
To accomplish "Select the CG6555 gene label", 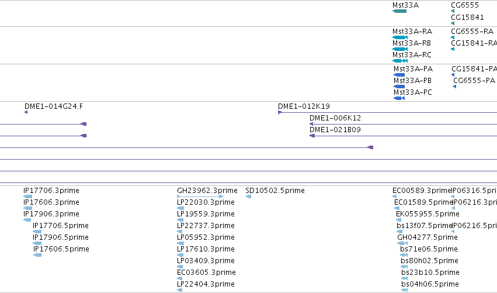I will (465, 5).
